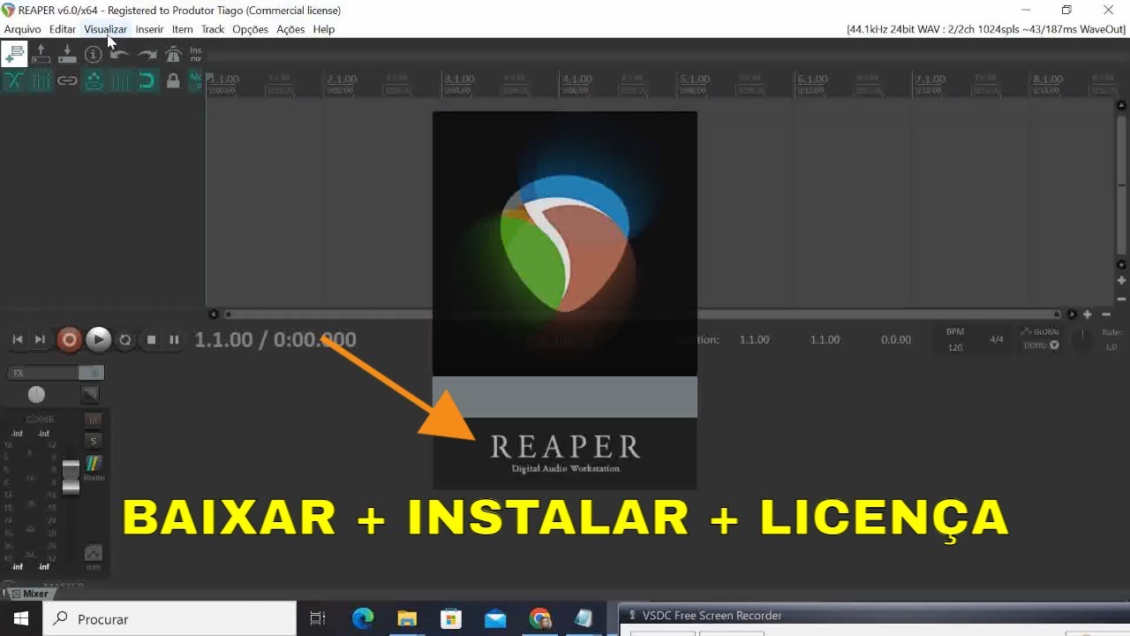1130x636 pixels.
Task: Click the arrange horizontal scrollbar
Action: (642, 314)
